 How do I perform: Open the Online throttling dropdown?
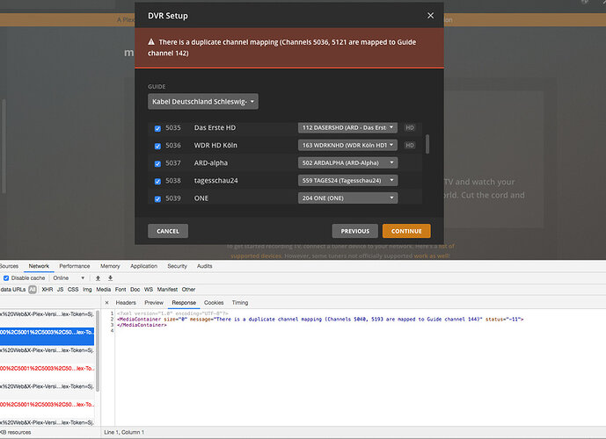69,278
